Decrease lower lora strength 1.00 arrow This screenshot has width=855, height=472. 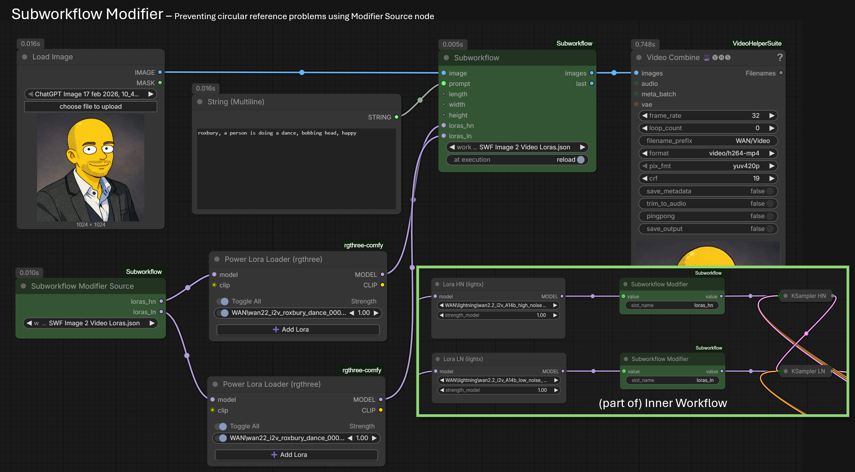point(350,438)
